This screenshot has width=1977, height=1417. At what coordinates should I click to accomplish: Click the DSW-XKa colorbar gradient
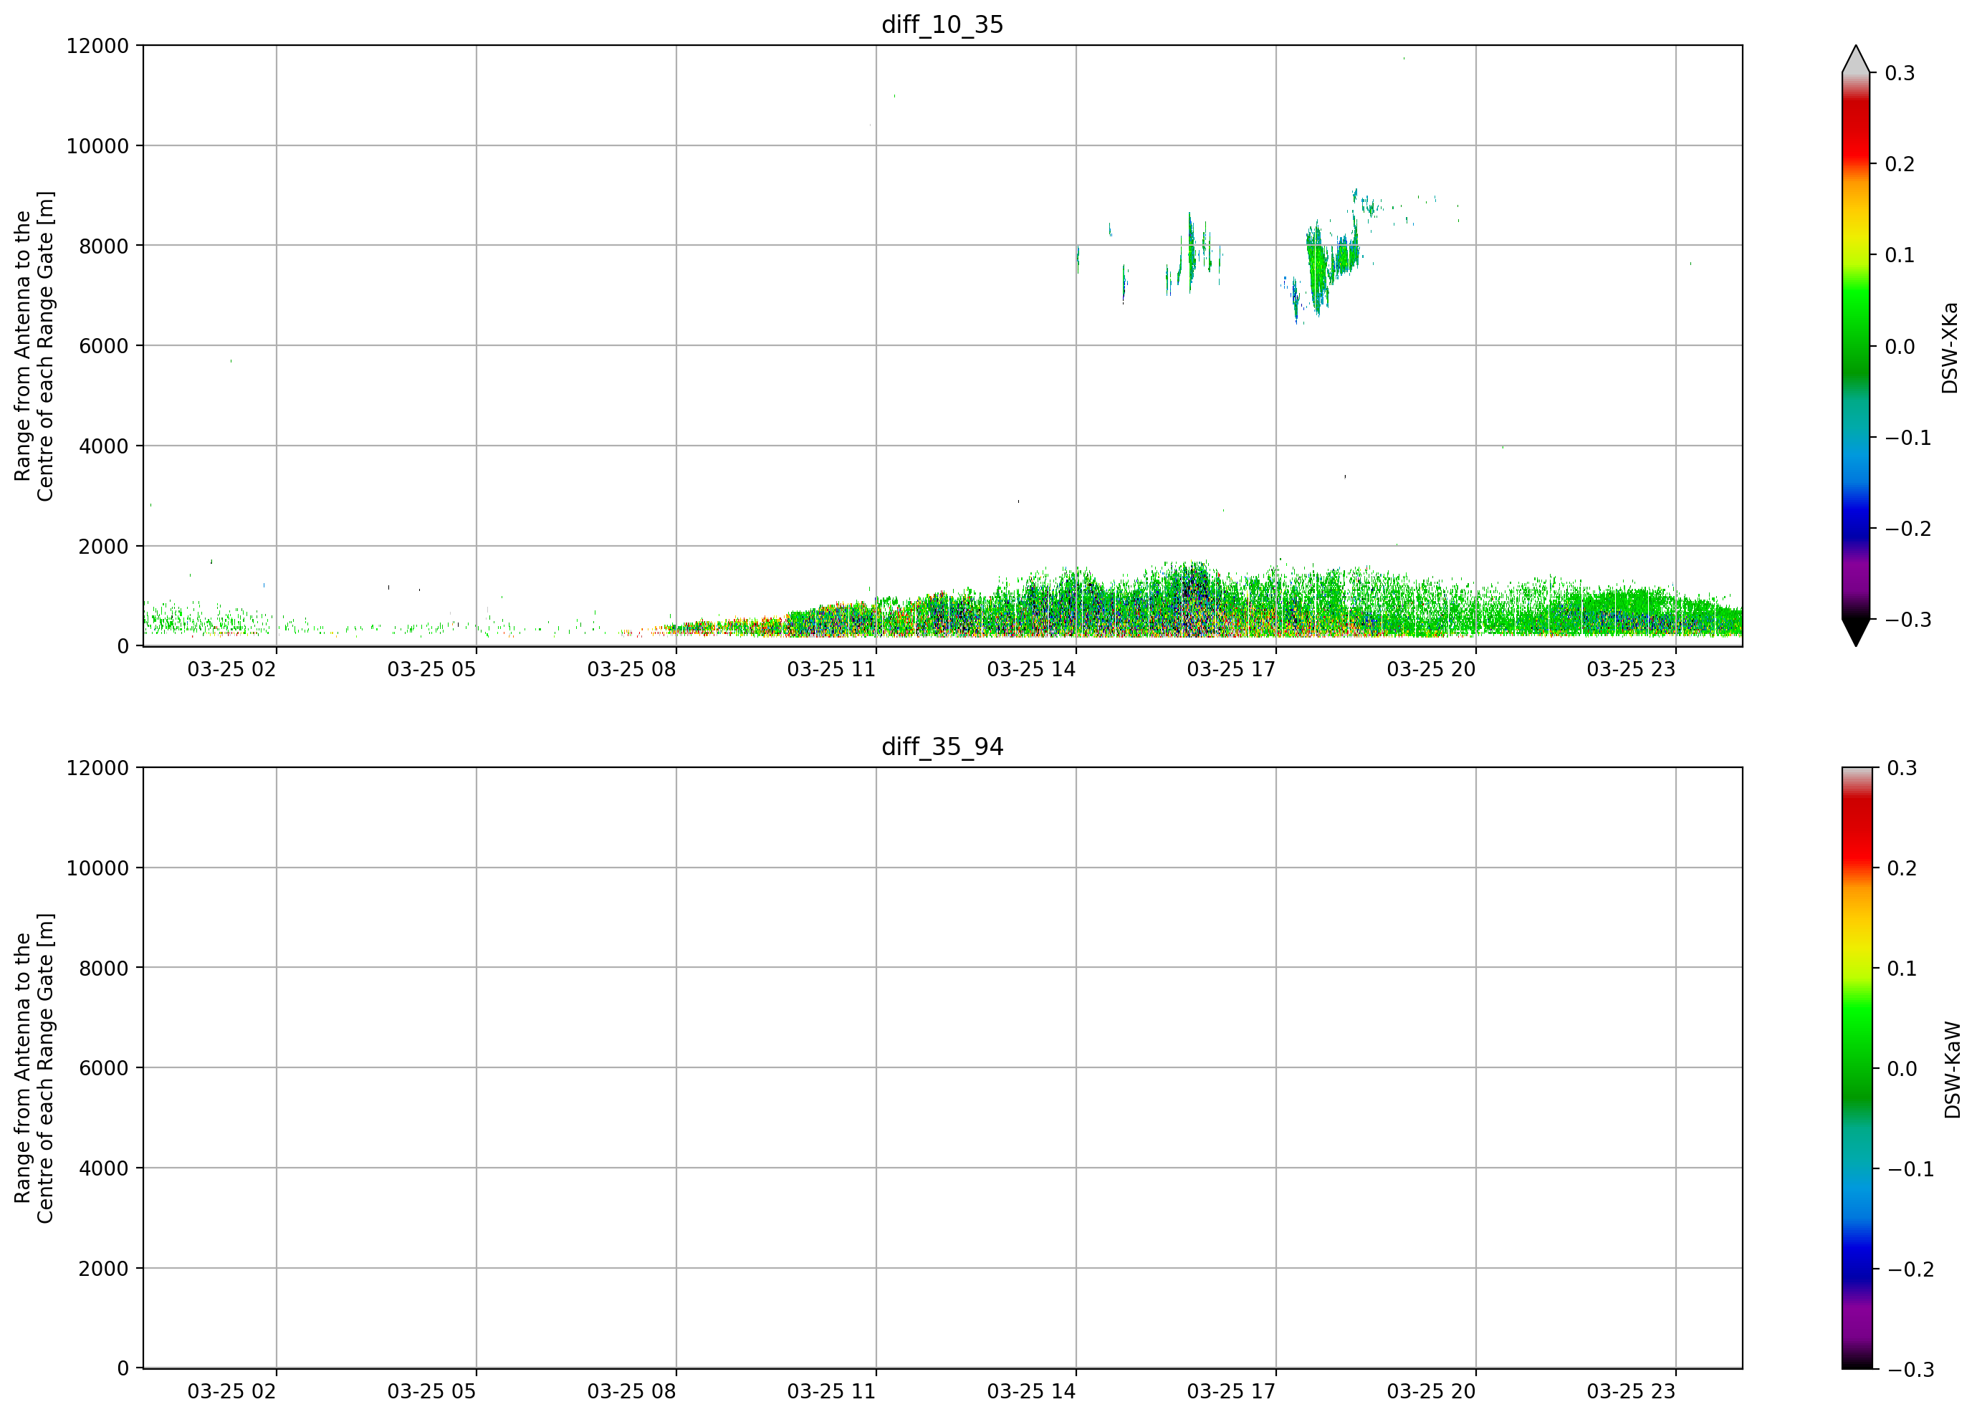(1856, 346)
